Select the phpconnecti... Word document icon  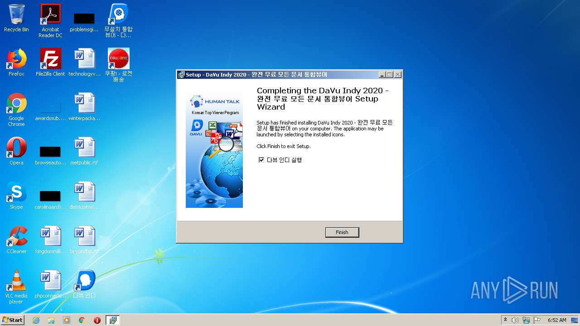coord(50,284)
